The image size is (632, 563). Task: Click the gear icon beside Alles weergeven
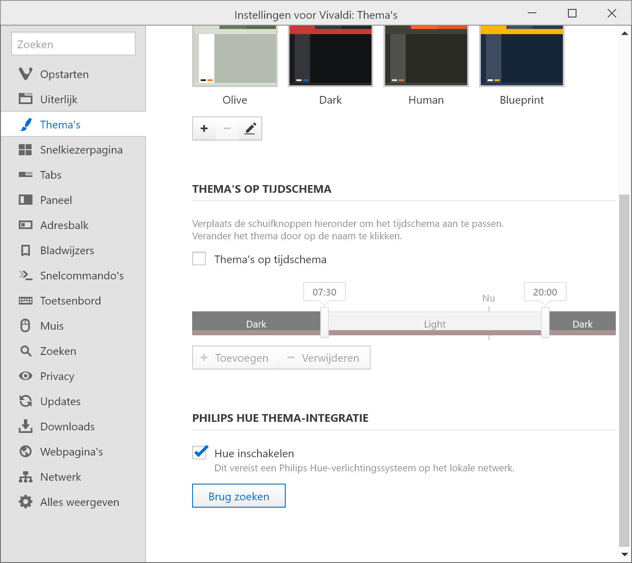(x=26, y=502)
